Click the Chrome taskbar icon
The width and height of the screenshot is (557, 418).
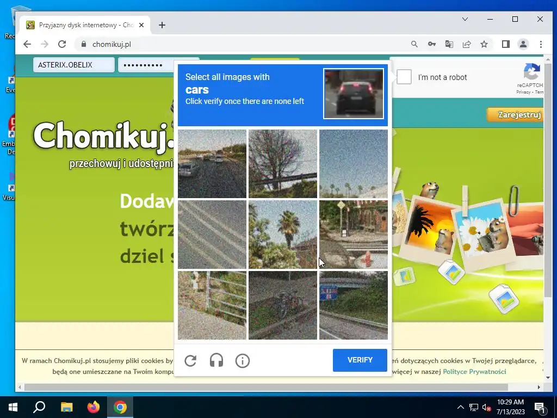point(120,407)
